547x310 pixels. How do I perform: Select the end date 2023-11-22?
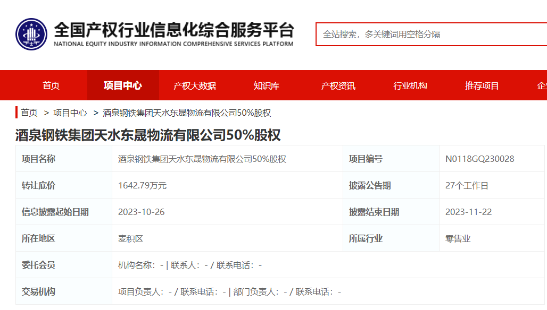[468, 212]
